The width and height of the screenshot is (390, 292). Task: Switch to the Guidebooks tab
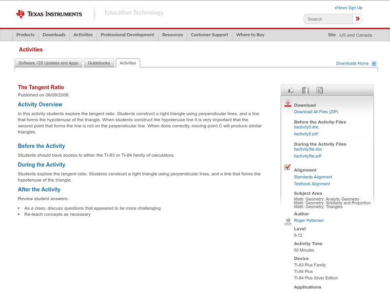(x=99, y=63)
